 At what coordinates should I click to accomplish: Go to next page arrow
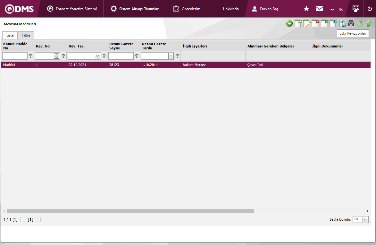point(38,219)
